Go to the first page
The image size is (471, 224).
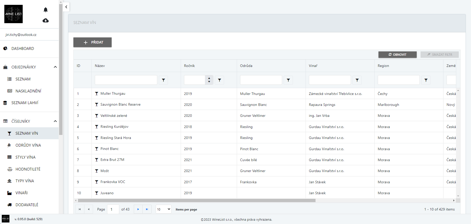(80, 209)
